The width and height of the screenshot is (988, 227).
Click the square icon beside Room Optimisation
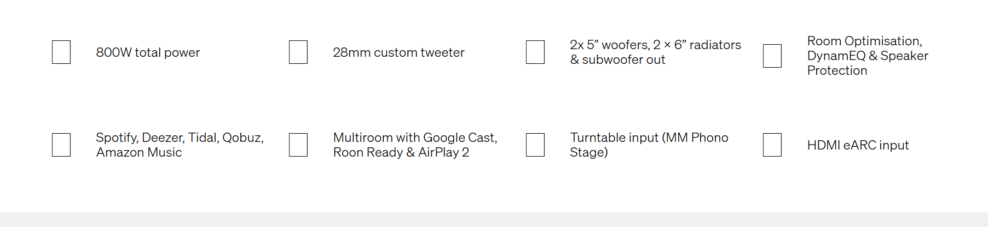[772, 56]
